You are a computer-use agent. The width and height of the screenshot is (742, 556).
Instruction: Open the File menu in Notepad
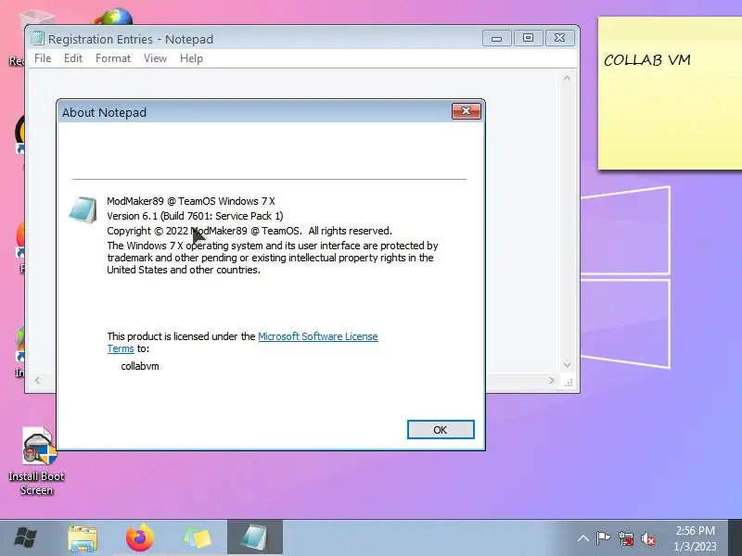coord(43,58)
